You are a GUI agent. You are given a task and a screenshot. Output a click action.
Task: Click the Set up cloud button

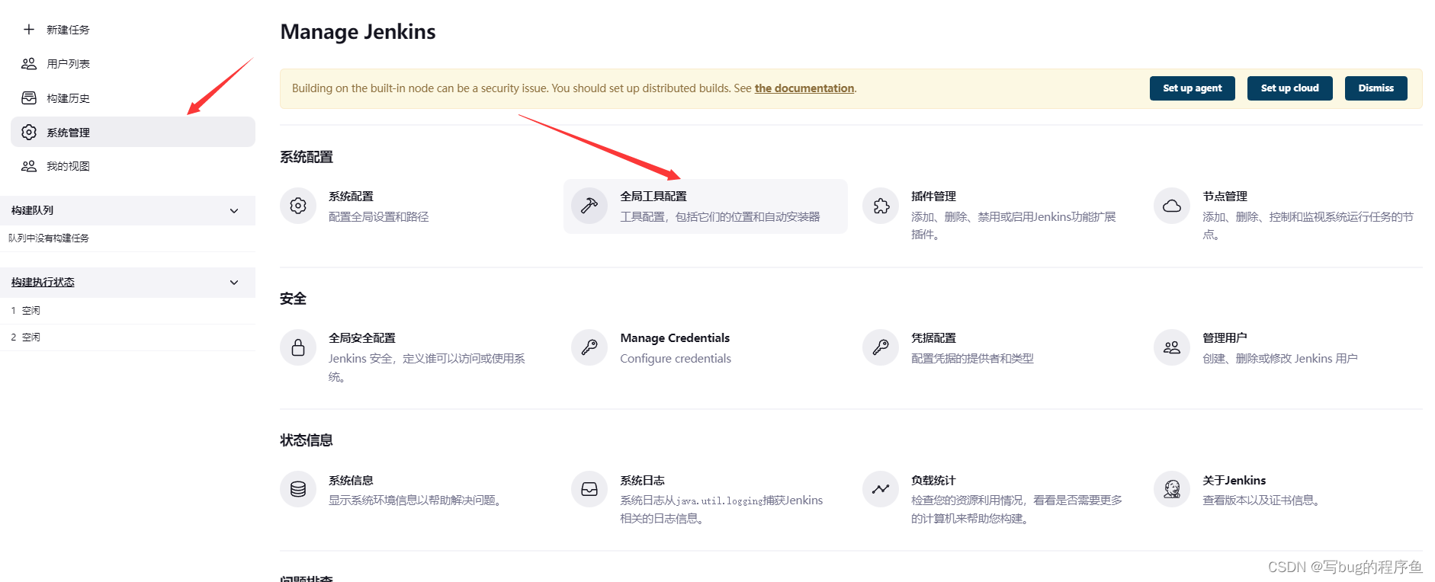(1289, 88)
